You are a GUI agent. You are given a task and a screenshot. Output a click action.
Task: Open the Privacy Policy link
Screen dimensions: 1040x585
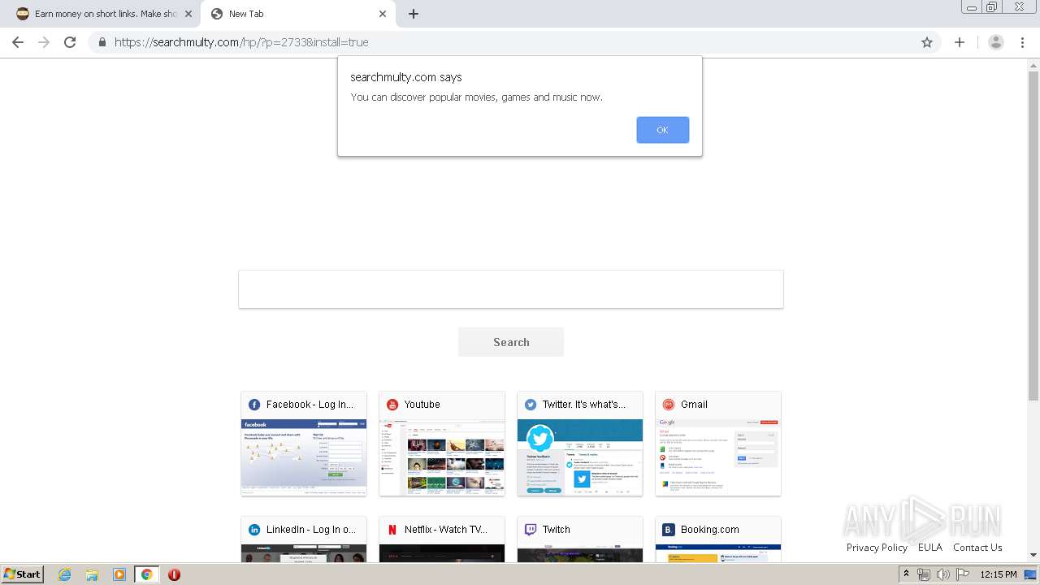point(877,548)
